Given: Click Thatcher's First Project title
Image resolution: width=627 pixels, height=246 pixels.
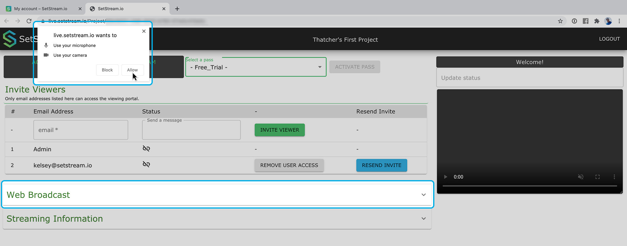Looking at the screenshot, I should 345,40.
